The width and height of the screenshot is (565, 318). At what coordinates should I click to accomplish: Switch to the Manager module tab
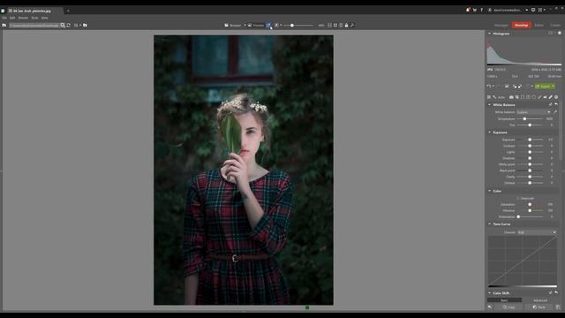click(x=501, y=26)
